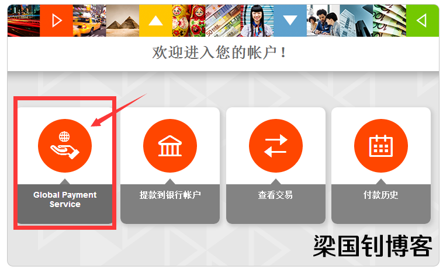Click the white left-pointing triangle on the green tile
Viewport: 443px width, 270px height.
pos(423,20)
